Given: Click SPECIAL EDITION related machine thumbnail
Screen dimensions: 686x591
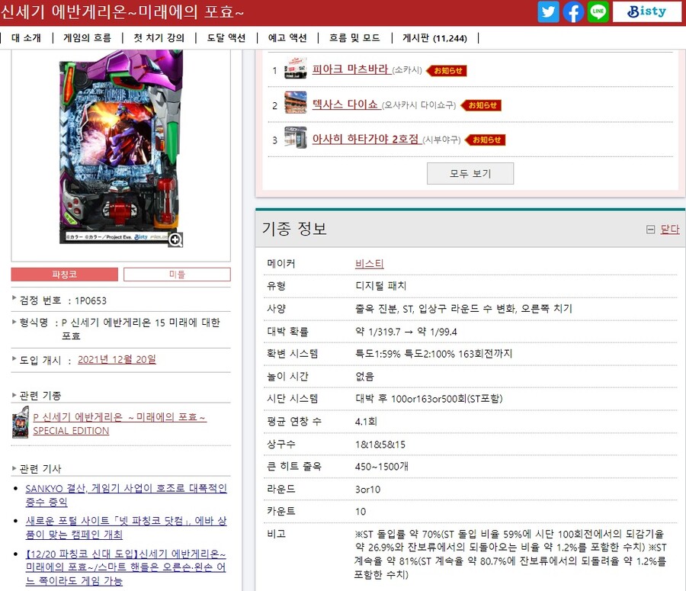Looking at the screenshot, I should 21,422.
